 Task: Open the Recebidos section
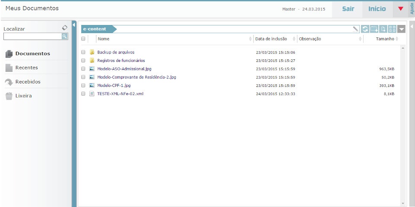28,82
